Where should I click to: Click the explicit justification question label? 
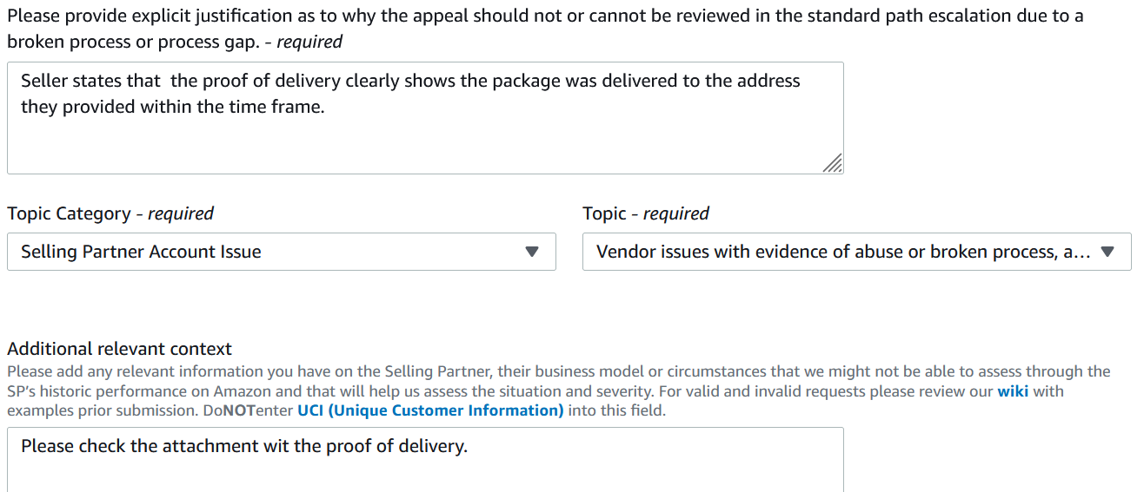545,29
